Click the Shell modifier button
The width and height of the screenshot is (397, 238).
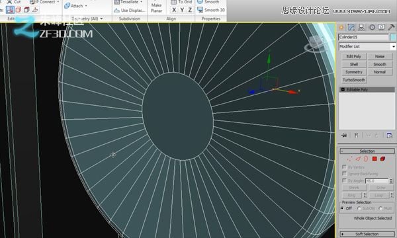354,64
